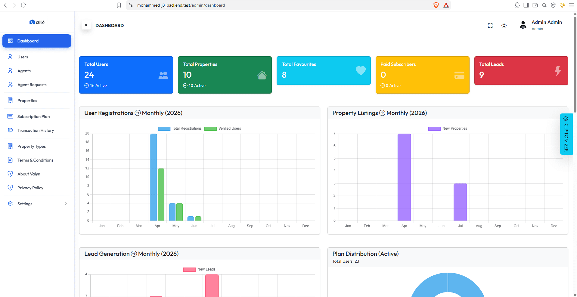This screenshot has width=577, height=297.
Task: Toggle Total Registrations legend swatch
Action: (164, 128)
